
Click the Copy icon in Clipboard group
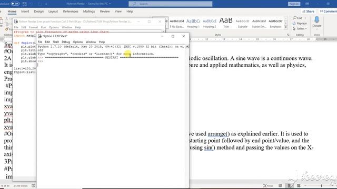point(7,24)
